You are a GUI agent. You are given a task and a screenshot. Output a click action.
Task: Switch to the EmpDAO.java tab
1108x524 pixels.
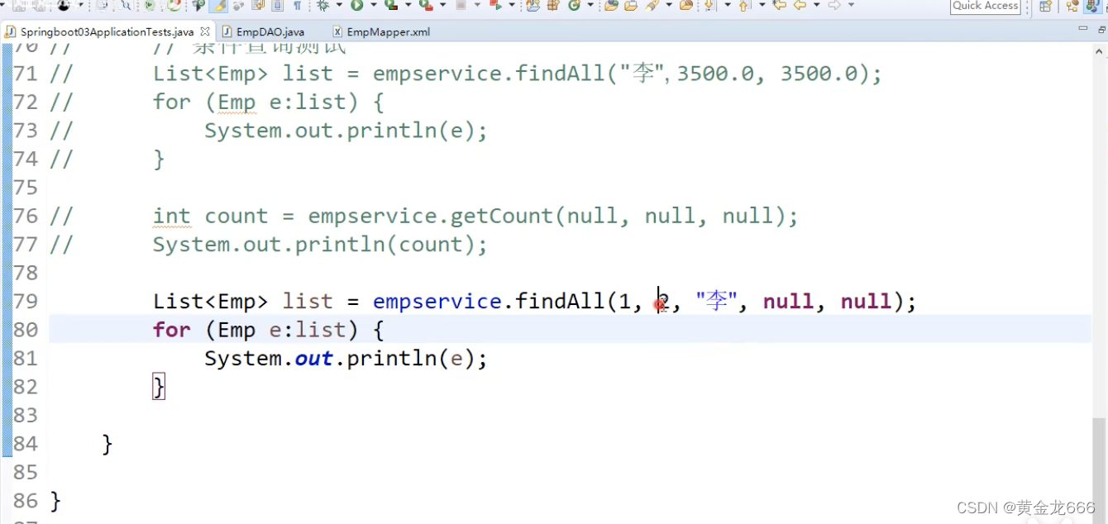[263, 31]
